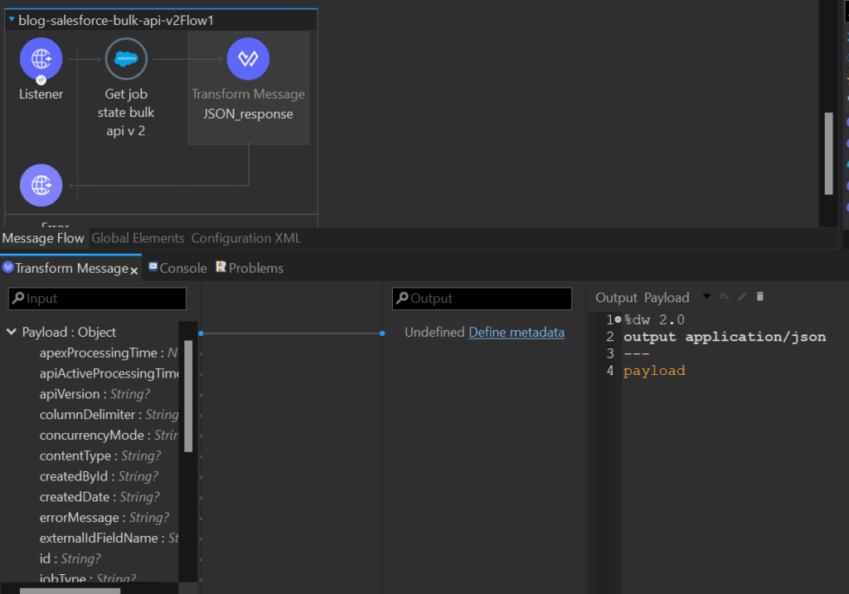Open the Salesforce Get job state component
Screen dimensions: 849x594
click(125, 58)
